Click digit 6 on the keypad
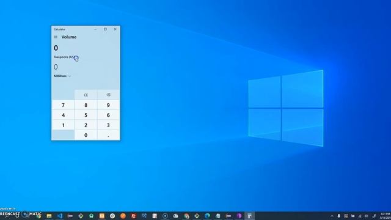This screenshot has height=220, width=391. pos(109,115)
